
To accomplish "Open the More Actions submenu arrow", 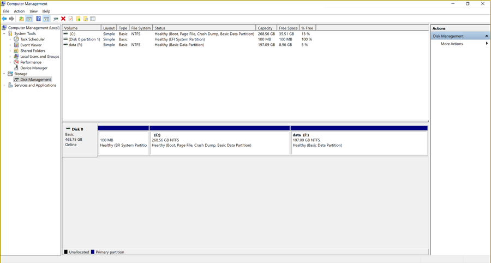I will point(487,44).
